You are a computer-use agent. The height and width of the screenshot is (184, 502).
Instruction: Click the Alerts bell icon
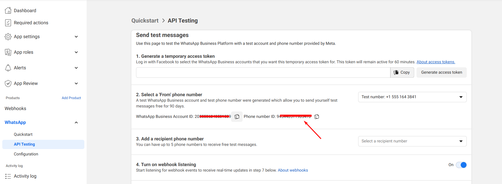tap(8, 68)
